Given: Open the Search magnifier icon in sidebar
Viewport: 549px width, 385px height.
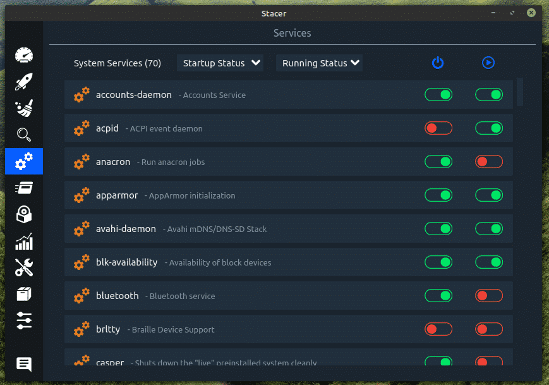Looking at the screenshot, I should tap(24, 135).
